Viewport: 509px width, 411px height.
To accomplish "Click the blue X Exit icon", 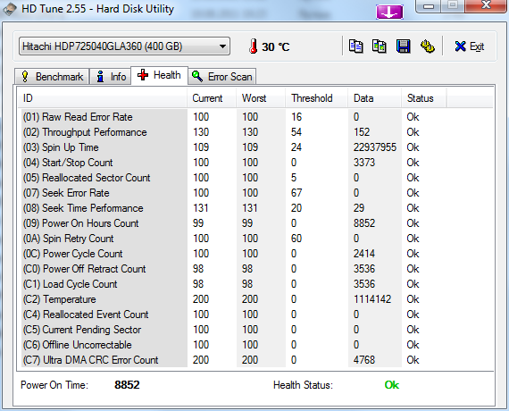I will [460, 46].
